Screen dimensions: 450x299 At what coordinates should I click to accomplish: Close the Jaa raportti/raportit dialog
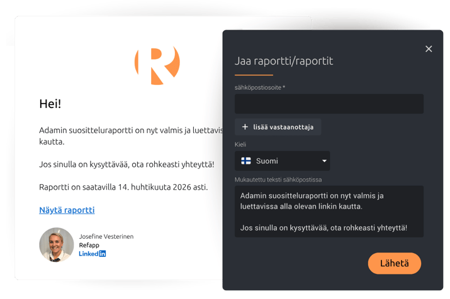429,49
